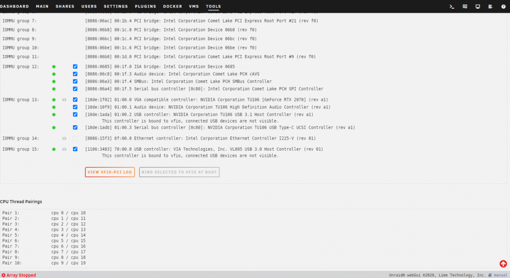Click green dot for NVIDIA HD Audio row

coord(54,107)
